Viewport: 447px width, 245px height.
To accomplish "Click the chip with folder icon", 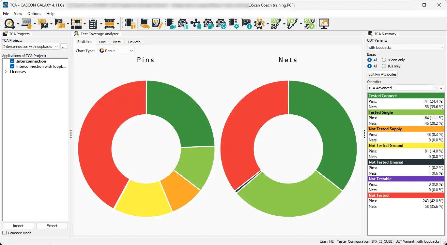I will (x=170, y=23).
